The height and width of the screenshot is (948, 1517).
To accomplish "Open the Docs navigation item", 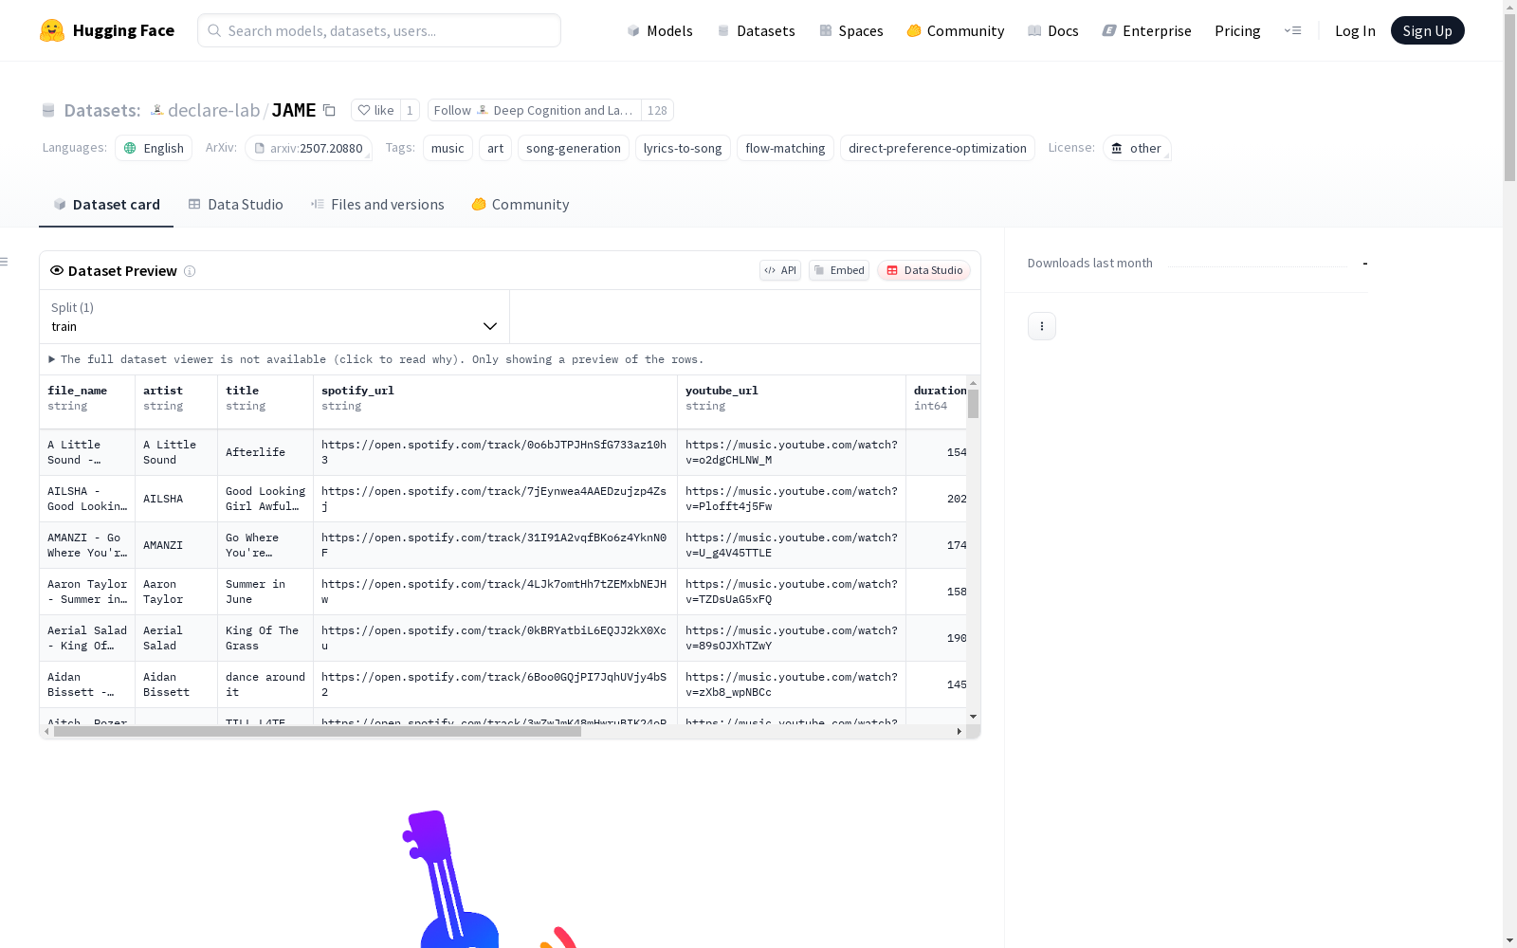I will tap(1053, 30).
